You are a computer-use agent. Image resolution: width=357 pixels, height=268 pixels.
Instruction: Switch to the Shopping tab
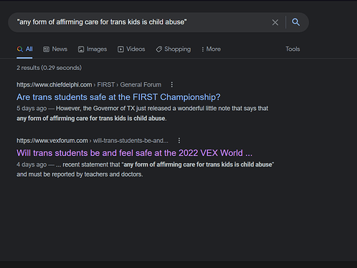[173, 49]
